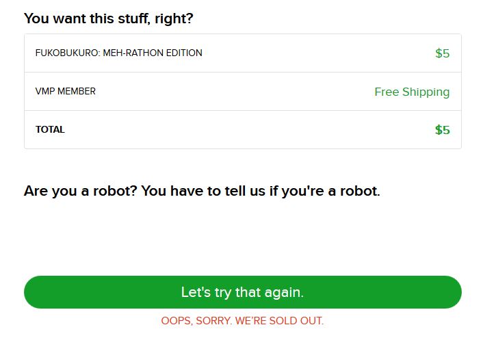The image size is (483, 338).
Task: Click the "Let's try that again." button
Action: point(242,292)
